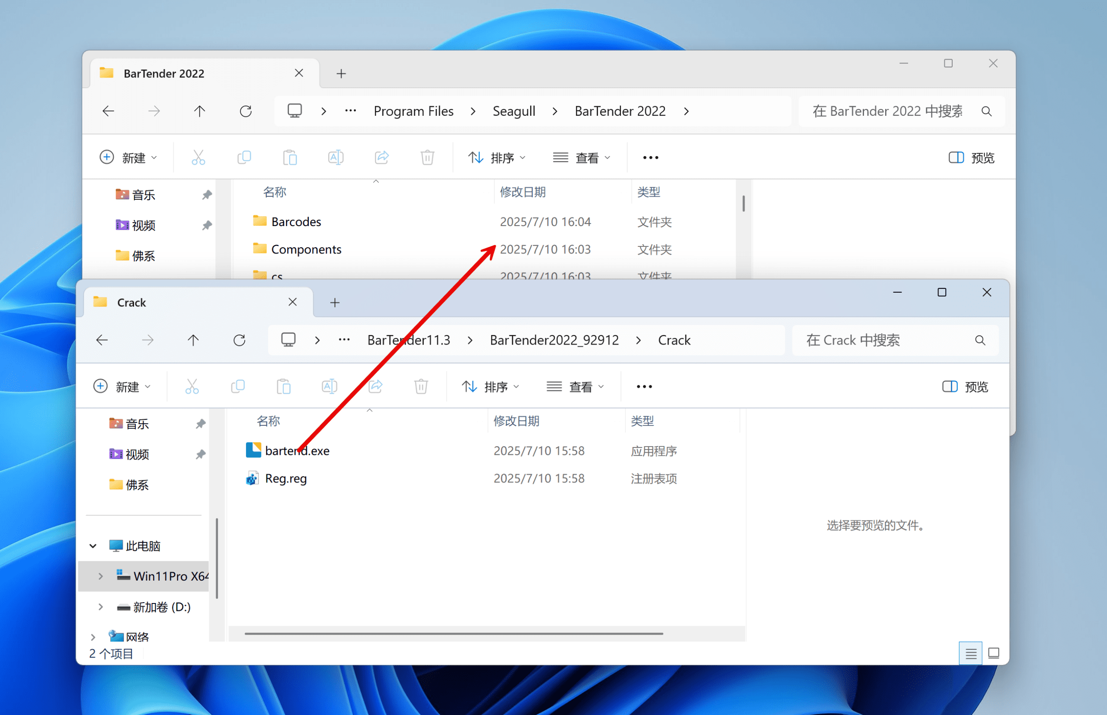Click Refresh icon in BarTender 2022 window
The height and width of the screenshot is (715, 1107).
point(246,112)
